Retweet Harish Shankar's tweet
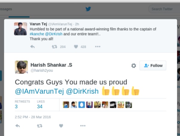Screen dimensions: 180x136 tap(39, 126)
